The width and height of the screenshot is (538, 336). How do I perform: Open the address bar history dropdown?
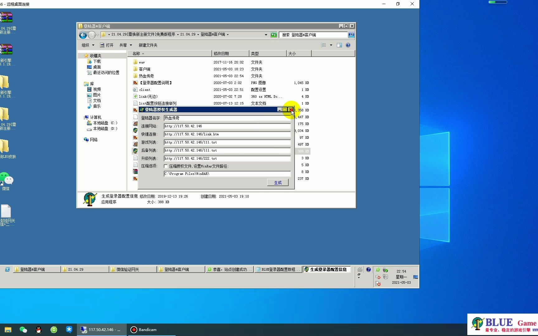tap(266, 35)
